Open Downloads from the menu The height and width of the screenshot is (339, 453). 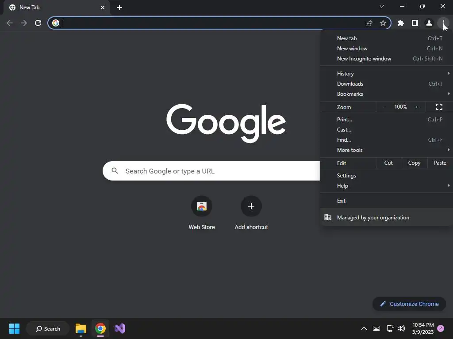(387, 84)
